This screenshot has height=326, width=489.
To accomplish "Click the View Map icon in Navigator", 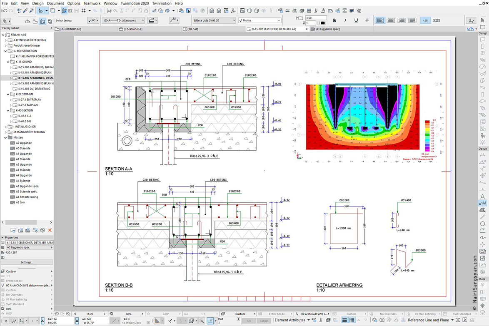I will coord(35,21).
